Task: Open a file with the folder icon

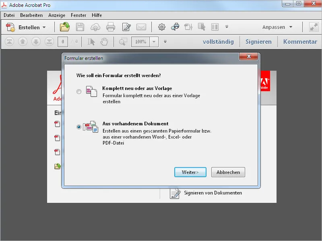Action: point(65,27)
